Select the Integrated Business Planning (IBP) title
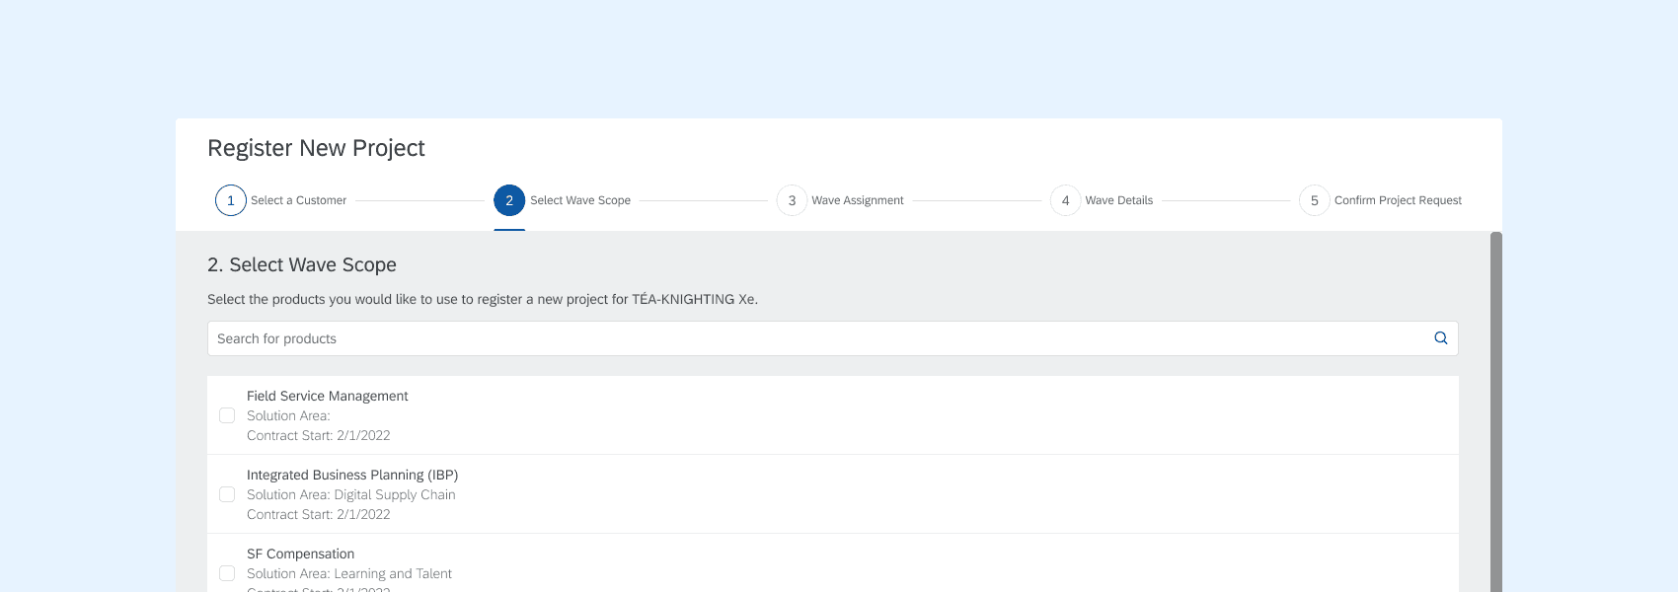This screenshot has height=592, width=1678. pos(352,475)
